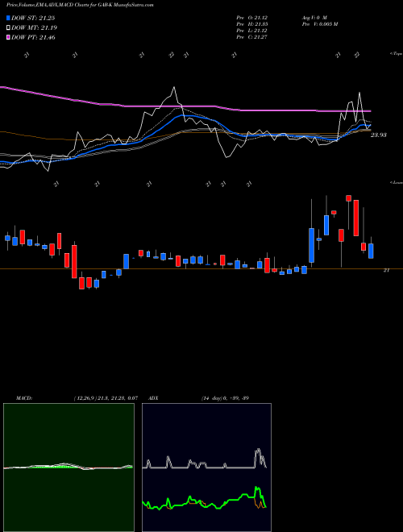Click the Pre L: 21.12 value
Image resolution: width=403 pixels, height=532 pixels.
(252, 31)
